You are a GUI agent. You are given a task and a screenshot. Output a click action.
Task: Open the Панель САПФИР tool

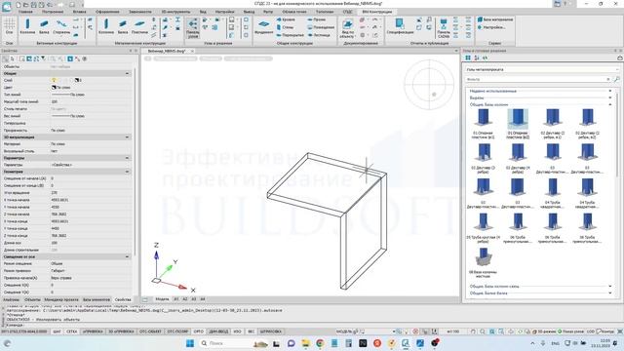pos(444,28)
